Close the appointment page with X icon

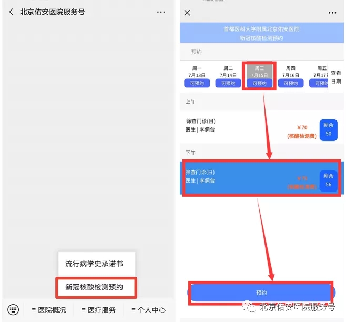[188, 13]
